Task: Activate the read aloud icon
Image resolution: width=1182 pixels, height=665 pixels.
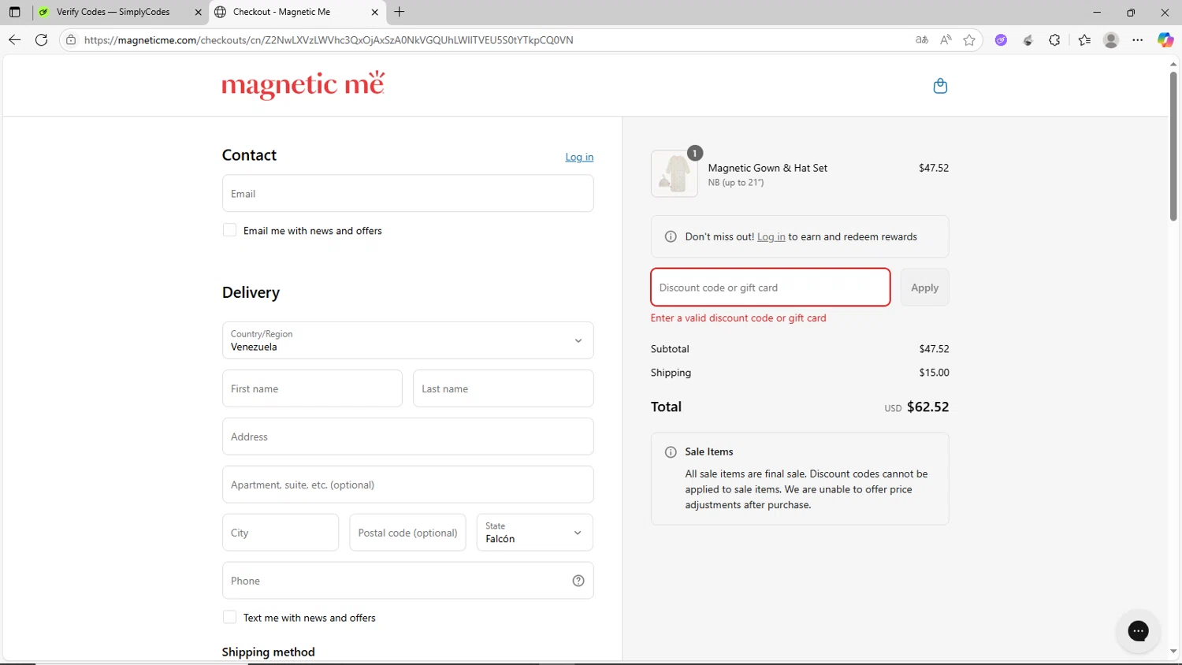Action: (946, 39)
